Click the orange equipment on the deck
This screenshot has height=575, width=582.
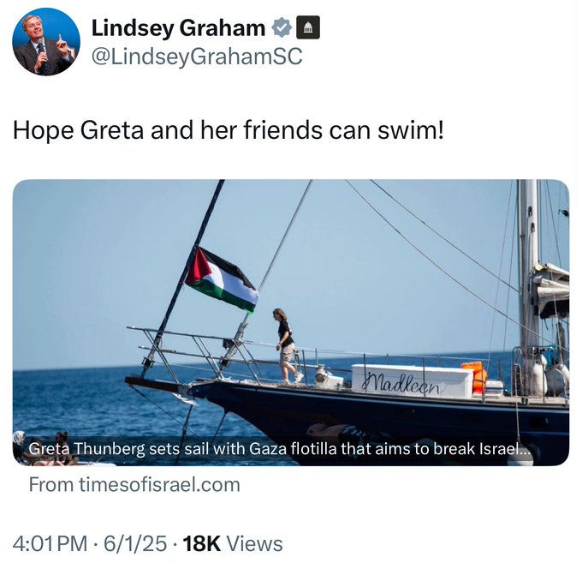[473, 376]
